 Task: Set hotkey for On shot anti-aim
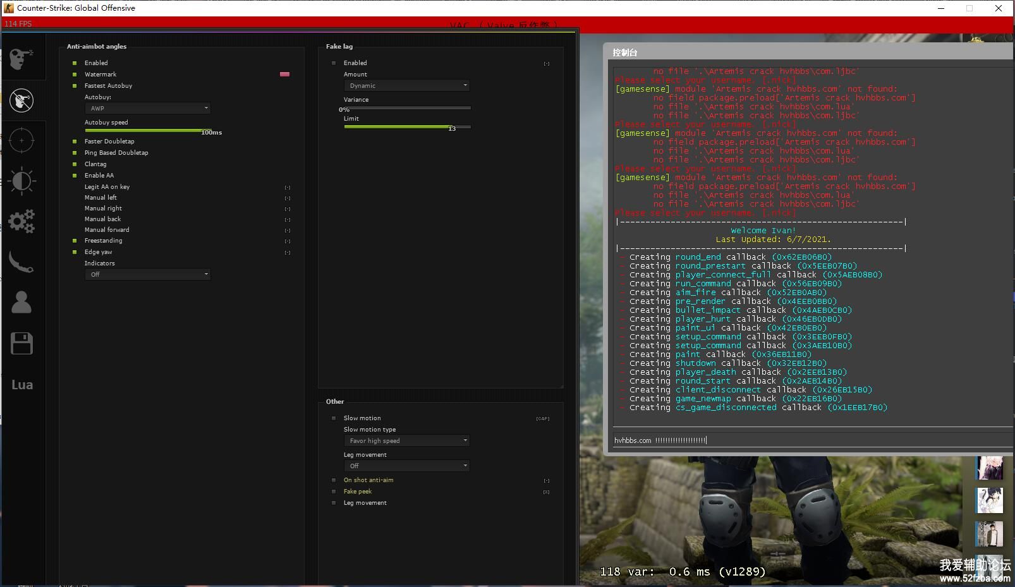[547, 481]
